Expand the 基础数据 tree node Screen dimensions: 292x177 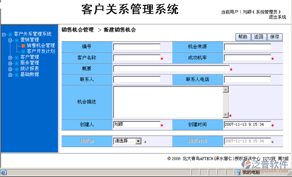[10, 74]
